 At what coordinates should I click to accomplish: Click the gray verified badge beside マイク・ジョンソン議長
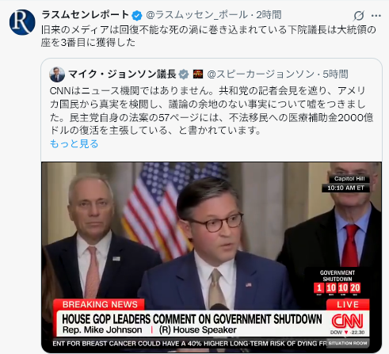coord(184,74)
